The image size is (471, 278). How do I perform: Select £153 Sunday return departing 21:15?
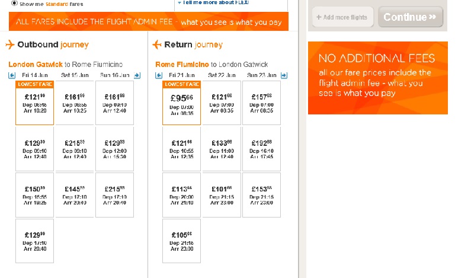(261, 194)
